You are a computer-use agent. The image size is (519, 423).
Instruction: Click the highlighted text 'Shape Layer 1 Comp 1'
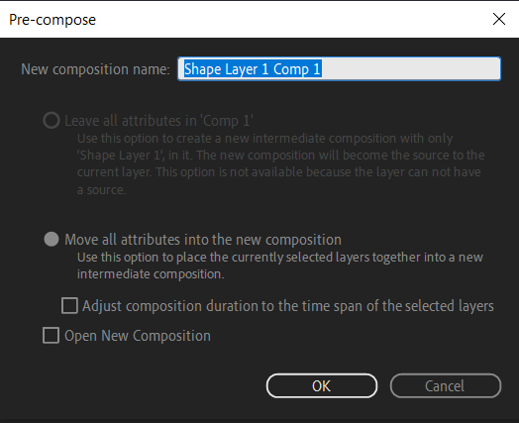pos(253,69)
